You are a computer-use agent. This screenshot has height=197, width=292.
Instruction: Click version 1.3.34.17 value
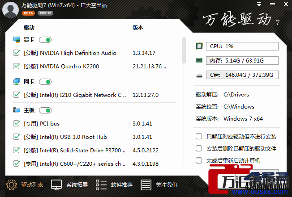144,53
